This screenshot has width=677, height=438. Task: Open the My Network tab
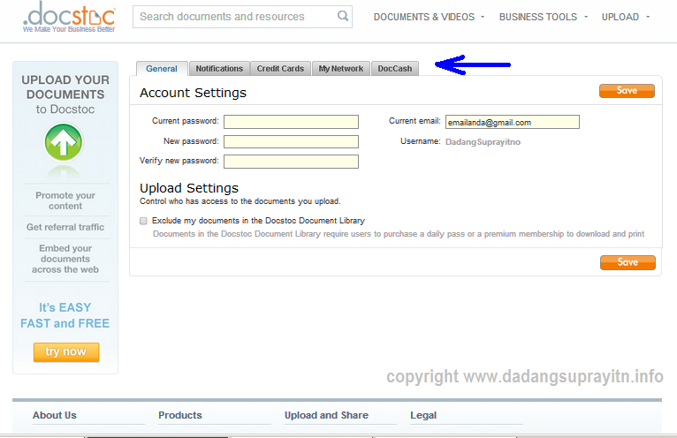[x=341, y=69]
